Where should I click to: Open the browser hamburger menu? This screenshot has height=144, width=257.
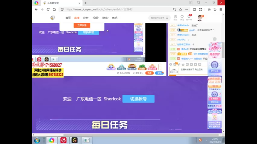pos(221,10)
